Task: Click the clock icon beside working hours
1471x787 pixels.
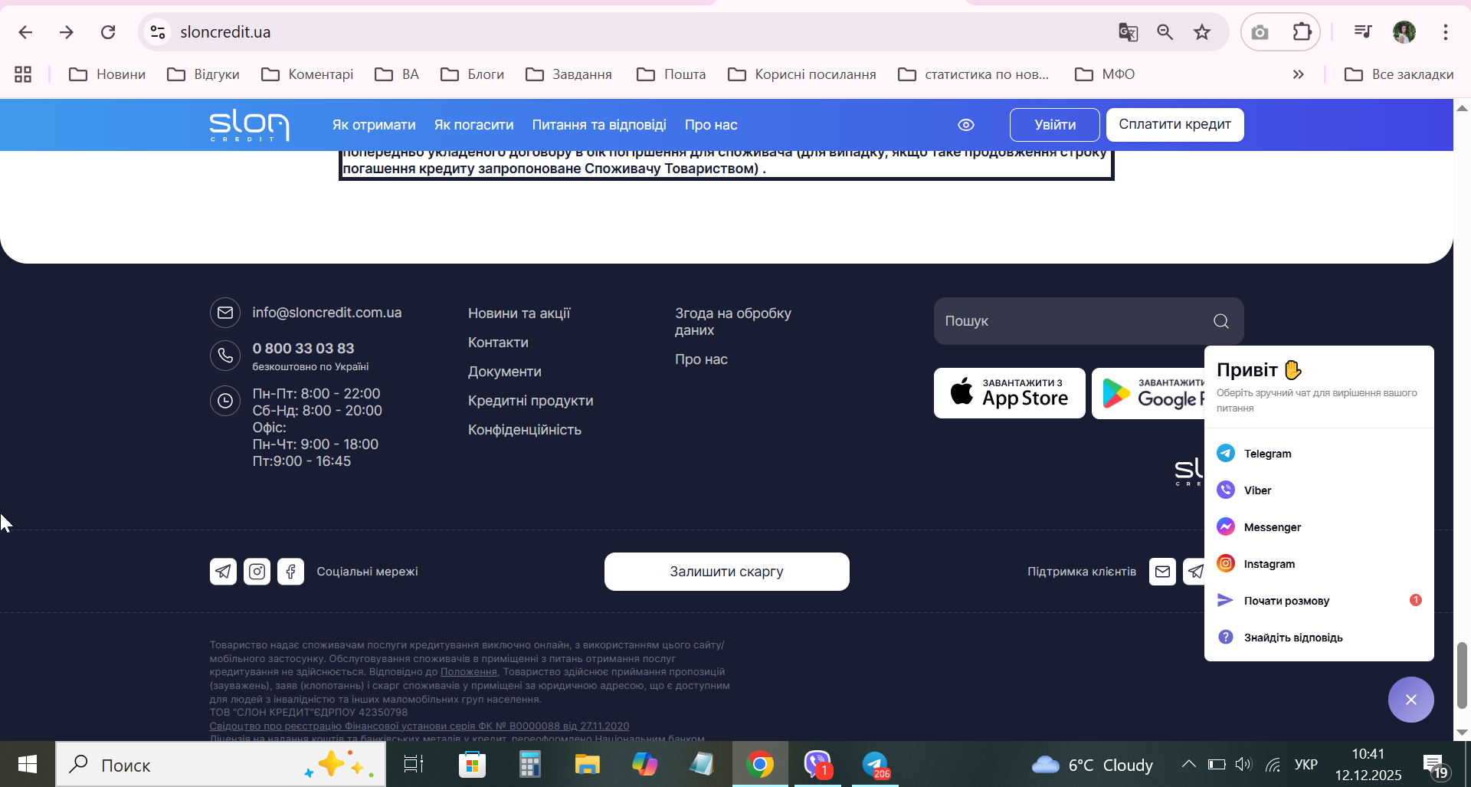Action: click(225, 401)
